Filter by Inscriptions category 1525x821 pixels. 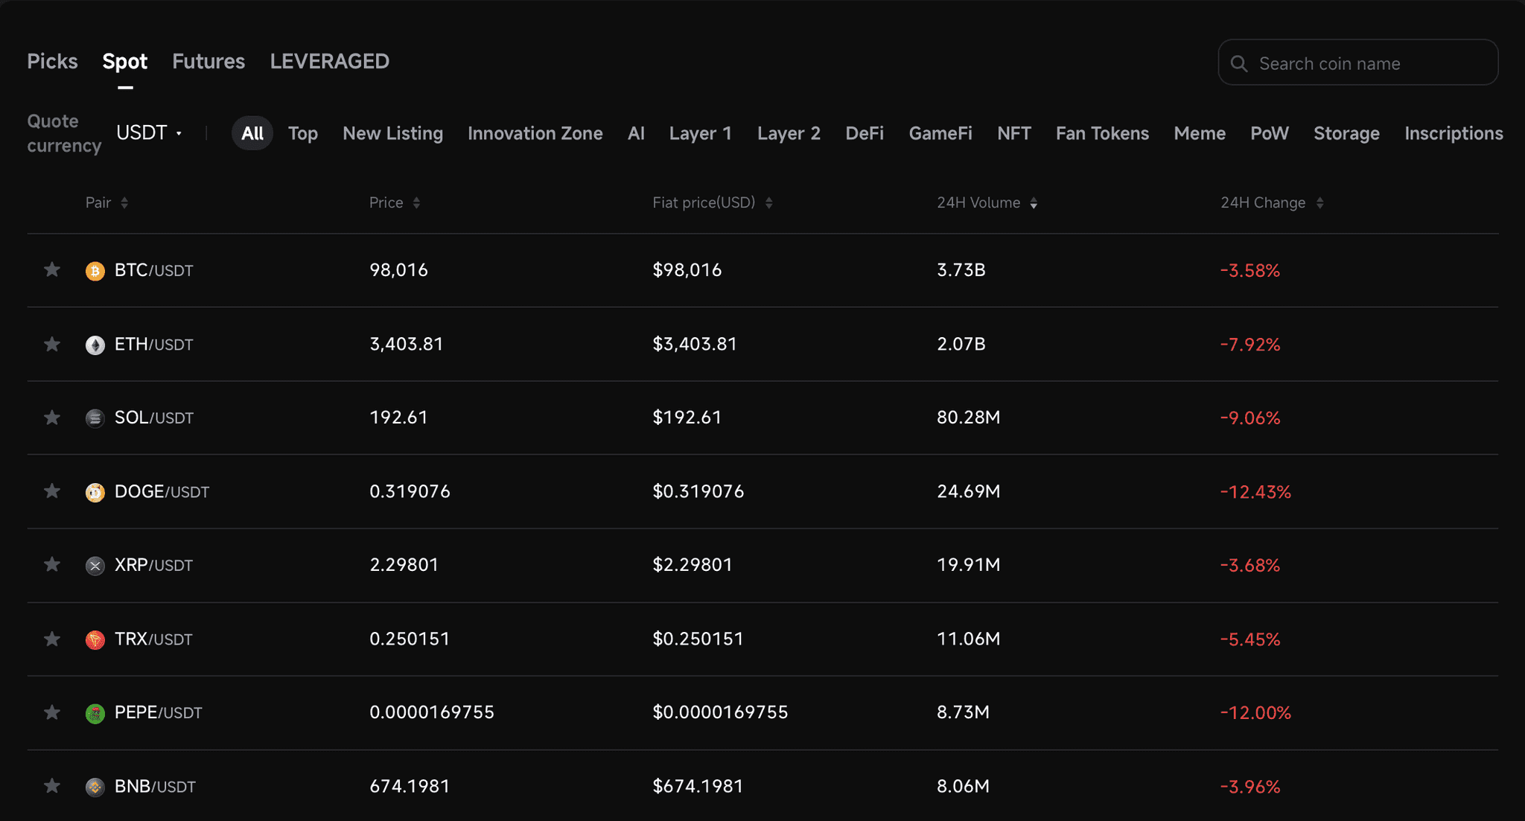(x=1454, y=133)
